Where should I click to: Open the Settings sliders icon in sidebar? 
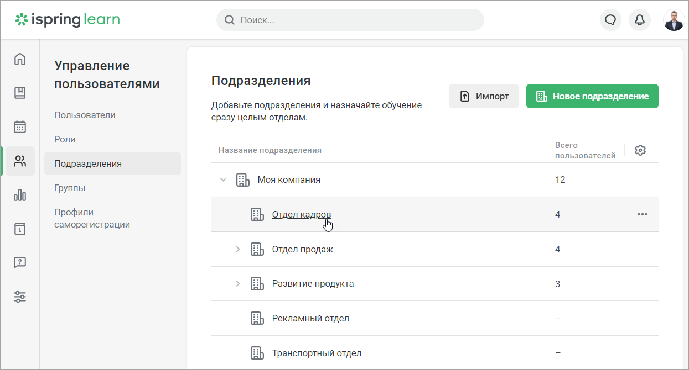coord(20,297)
